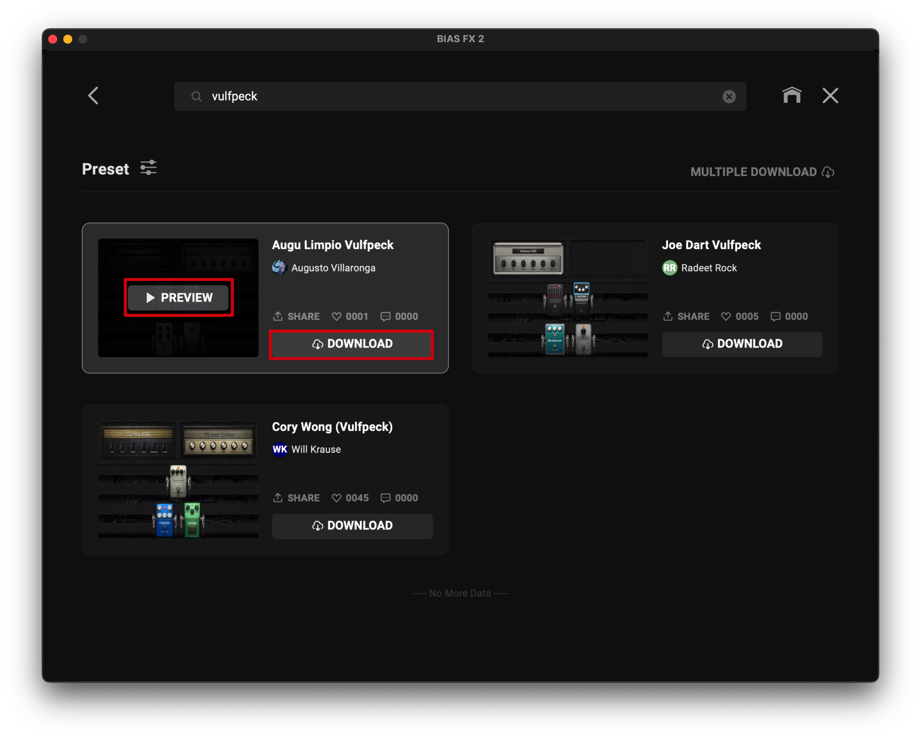Share the Augu Limpio Vulfpeck preset
The height and width of the screenshot is (738, 921).
(296, 316)
